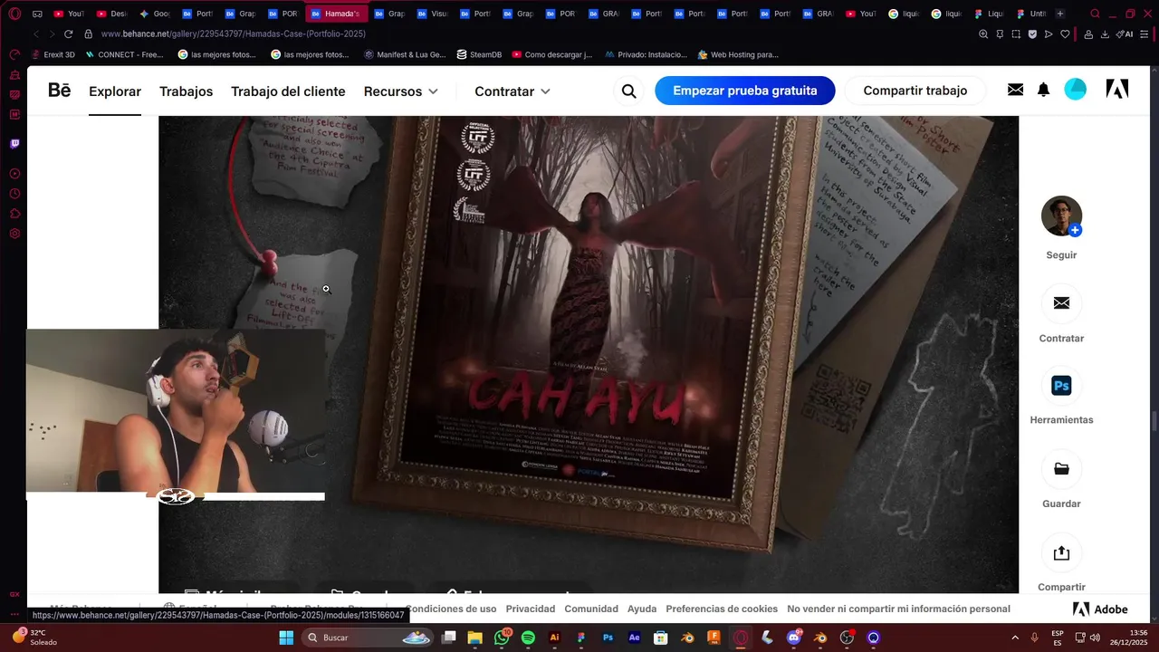
Task: Open the Ayuda footer link
Action: tap(642, 609)
